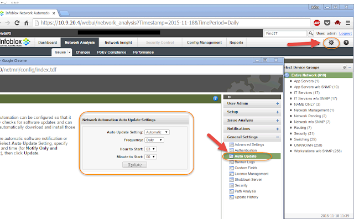The width and height of the screenshot is (354, 219).
Task: Open the red couch extension icon
Action: tap(337, 23)
